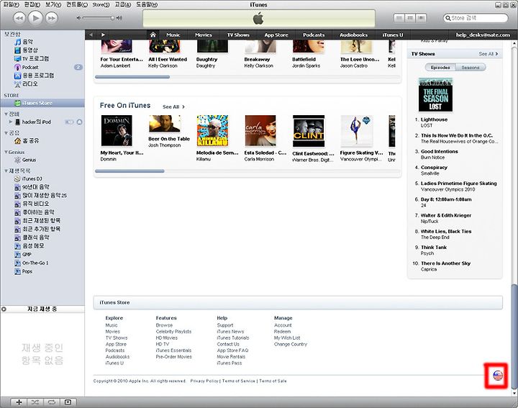518x408 pixels.
Task: Switch to Cover Flow view button
Action: point(421,18)
